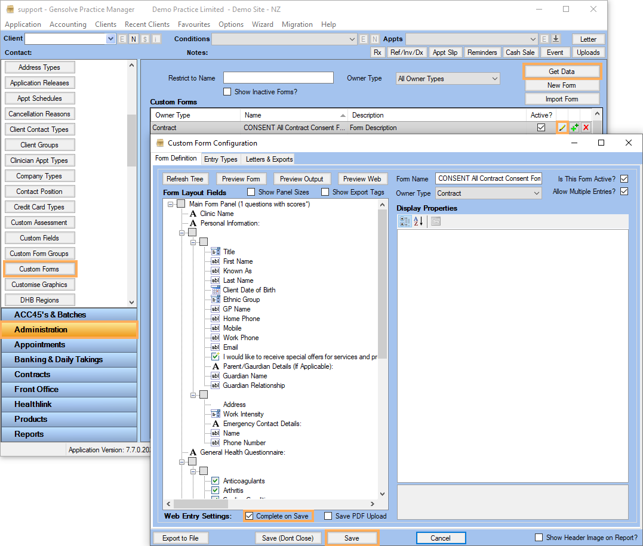Switch Display Properties to categorized view icon
This screenshot has width=643, height=546.
(x=405, y=221)
